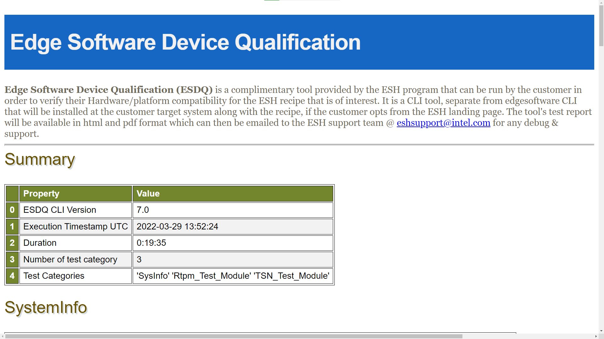Image resolution: width=604 pixels, height=339 pixels.
Task: Click row index 4 in Summary table
Action: (x=12, y=276)
